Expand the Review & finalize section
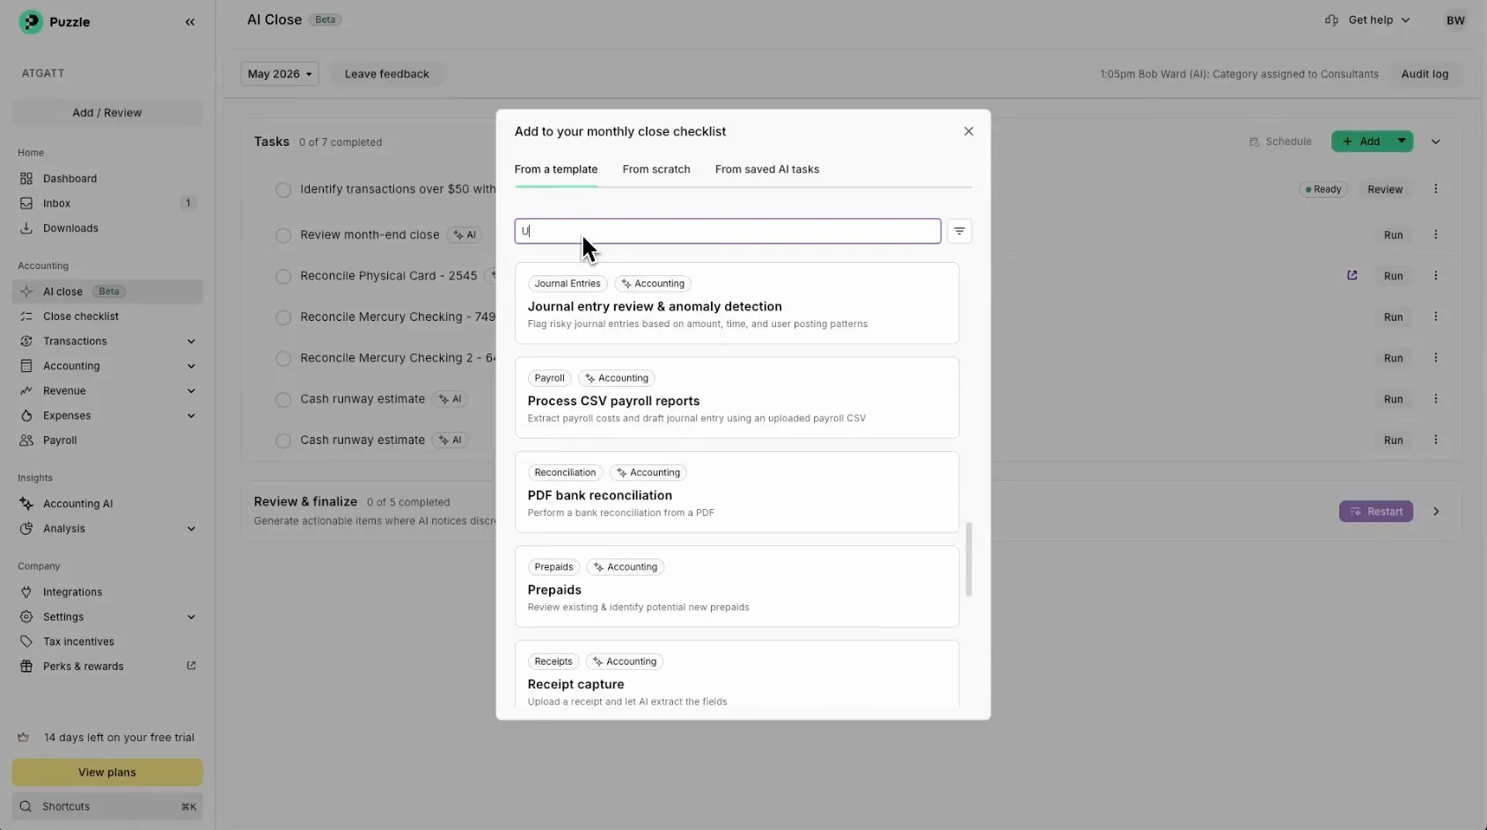 point(1436,512)
